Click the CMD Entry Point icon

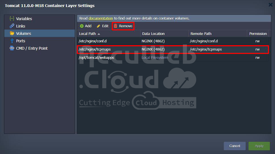(x=12, y=48)
